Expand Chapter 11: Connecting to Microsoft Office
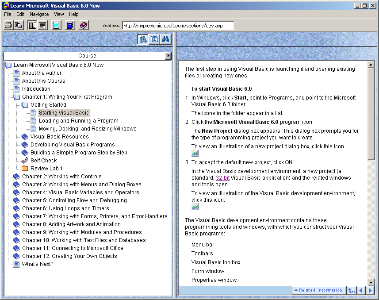 click(16, 249)
